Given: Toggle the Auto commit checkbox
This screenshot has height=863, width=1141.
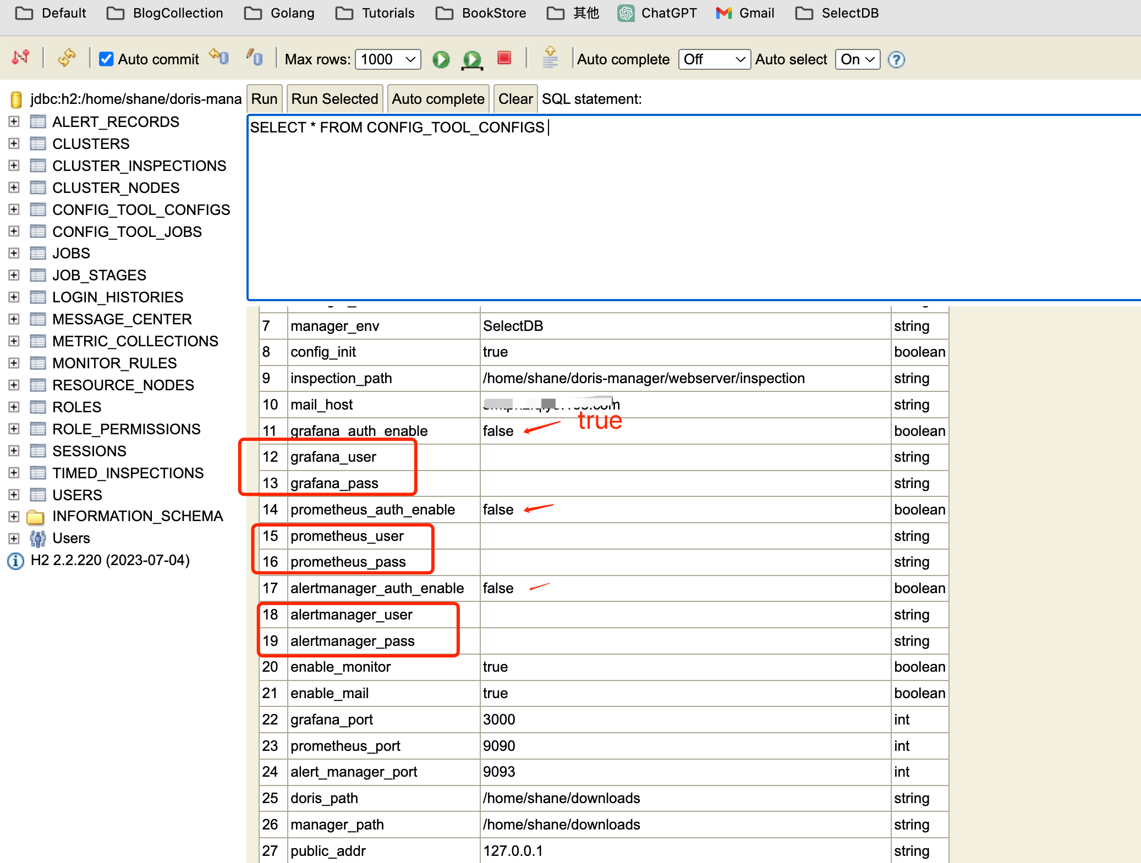Looking at the screenshot, I should [106, 59].
